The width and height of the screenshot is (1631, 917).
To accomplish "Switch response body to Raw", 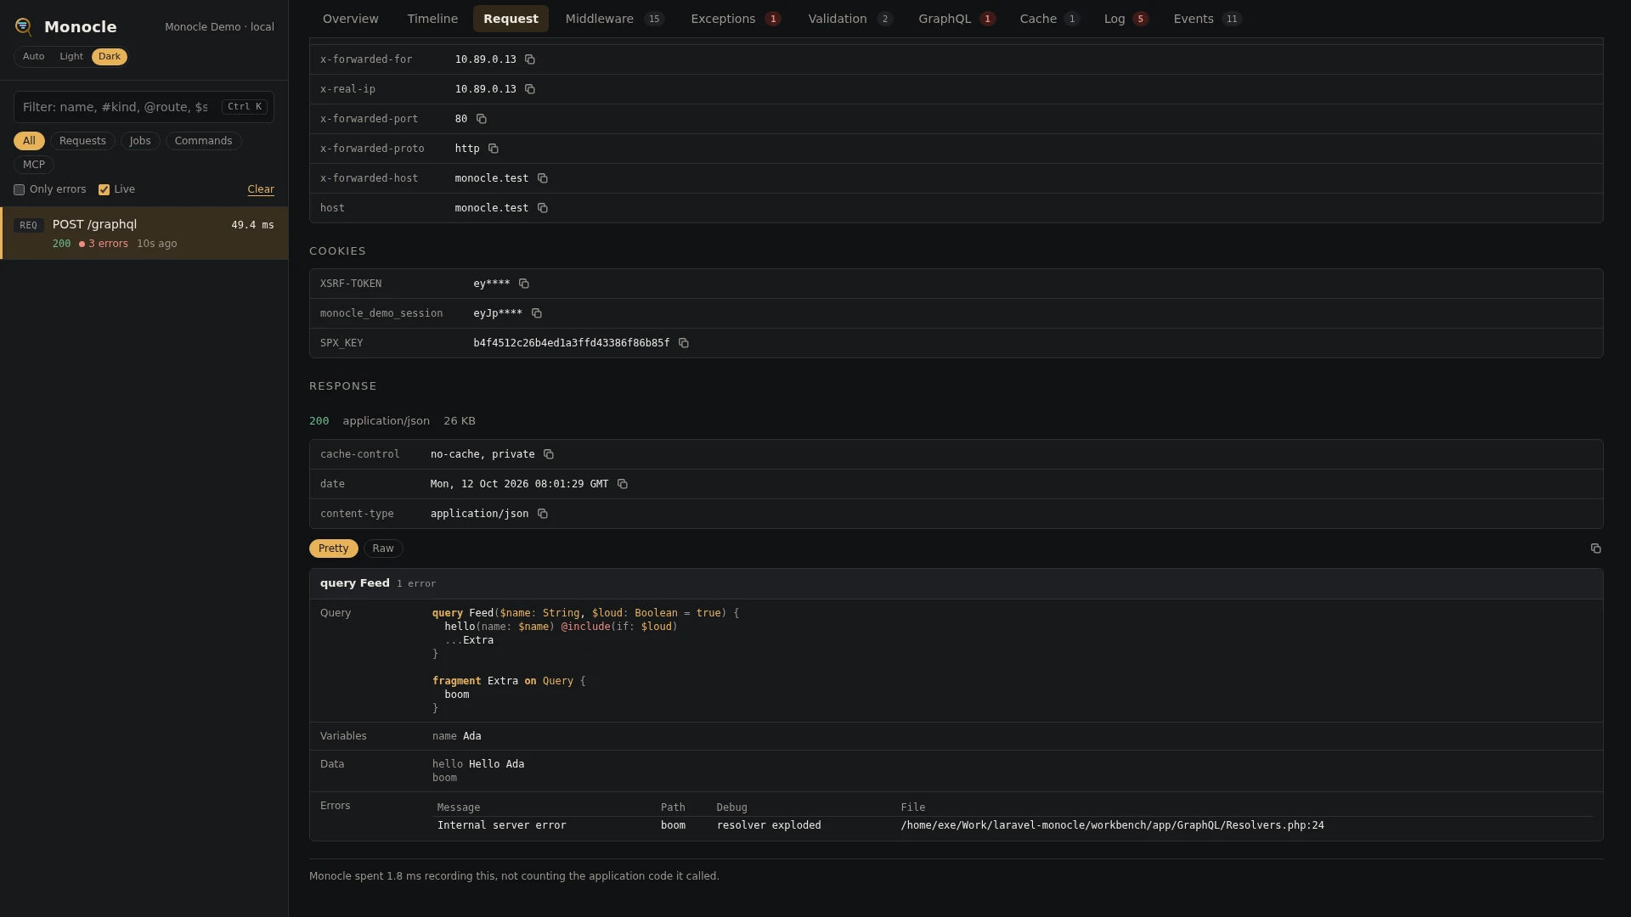I will click(383, 549).
